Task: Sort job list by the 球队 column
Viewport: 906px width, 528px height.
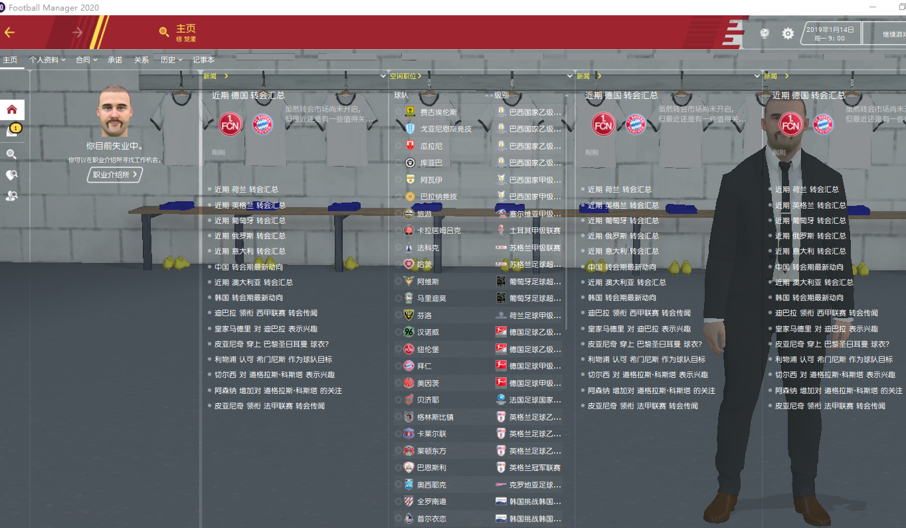Action: tap(401, 95)
